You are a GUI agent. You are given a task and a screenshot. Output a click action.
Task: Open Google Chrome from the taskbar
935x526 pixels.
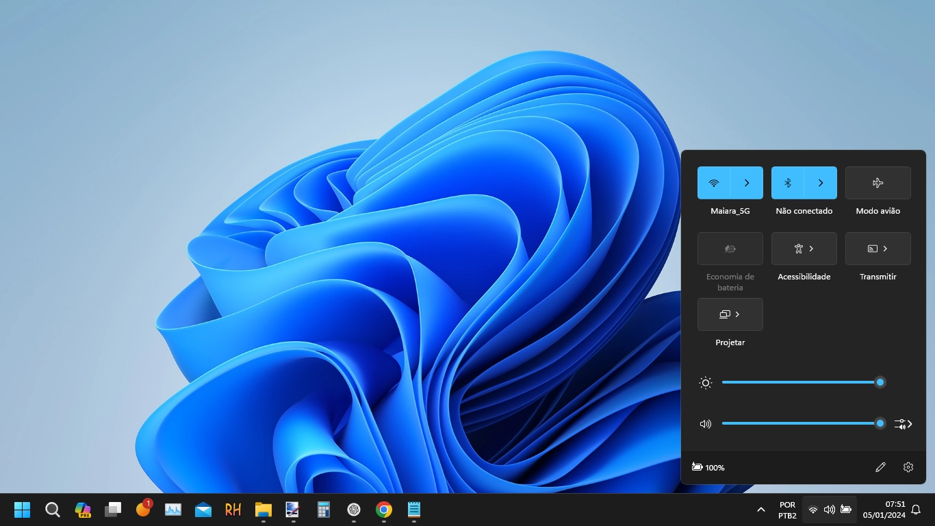[x=384, y=510]
